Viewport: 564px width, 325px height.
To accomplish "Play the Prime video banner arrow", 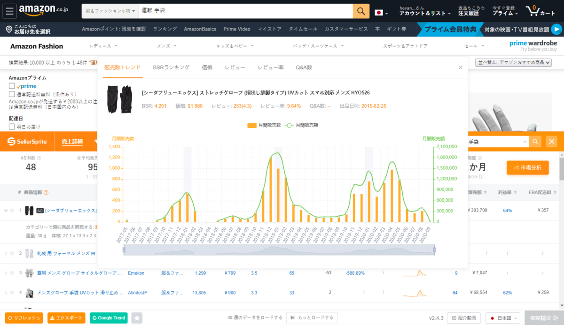I will click(x=556, y=29).
